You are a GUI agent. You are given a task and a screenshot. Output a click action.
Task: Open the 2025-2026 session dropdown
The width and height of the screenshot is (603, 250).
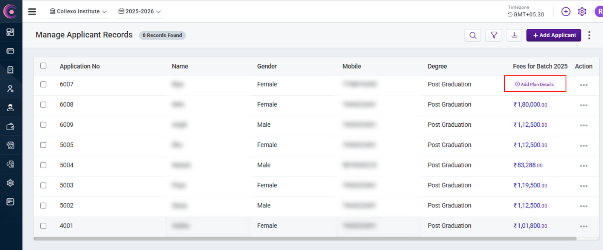click(x=139, y=12)
